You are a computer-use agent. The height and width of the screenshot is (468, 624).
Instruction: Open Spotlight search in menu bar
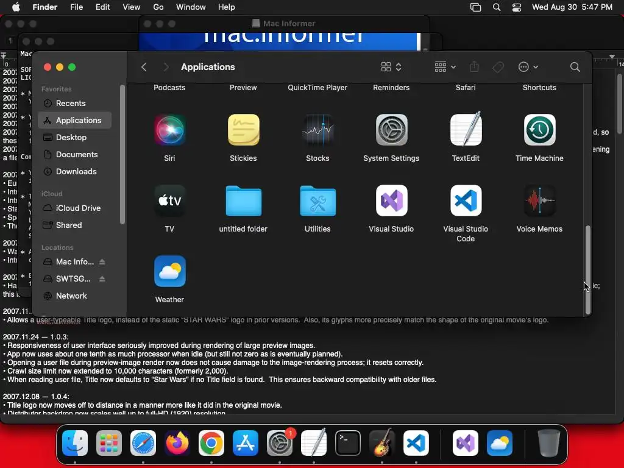coord(497,7)
